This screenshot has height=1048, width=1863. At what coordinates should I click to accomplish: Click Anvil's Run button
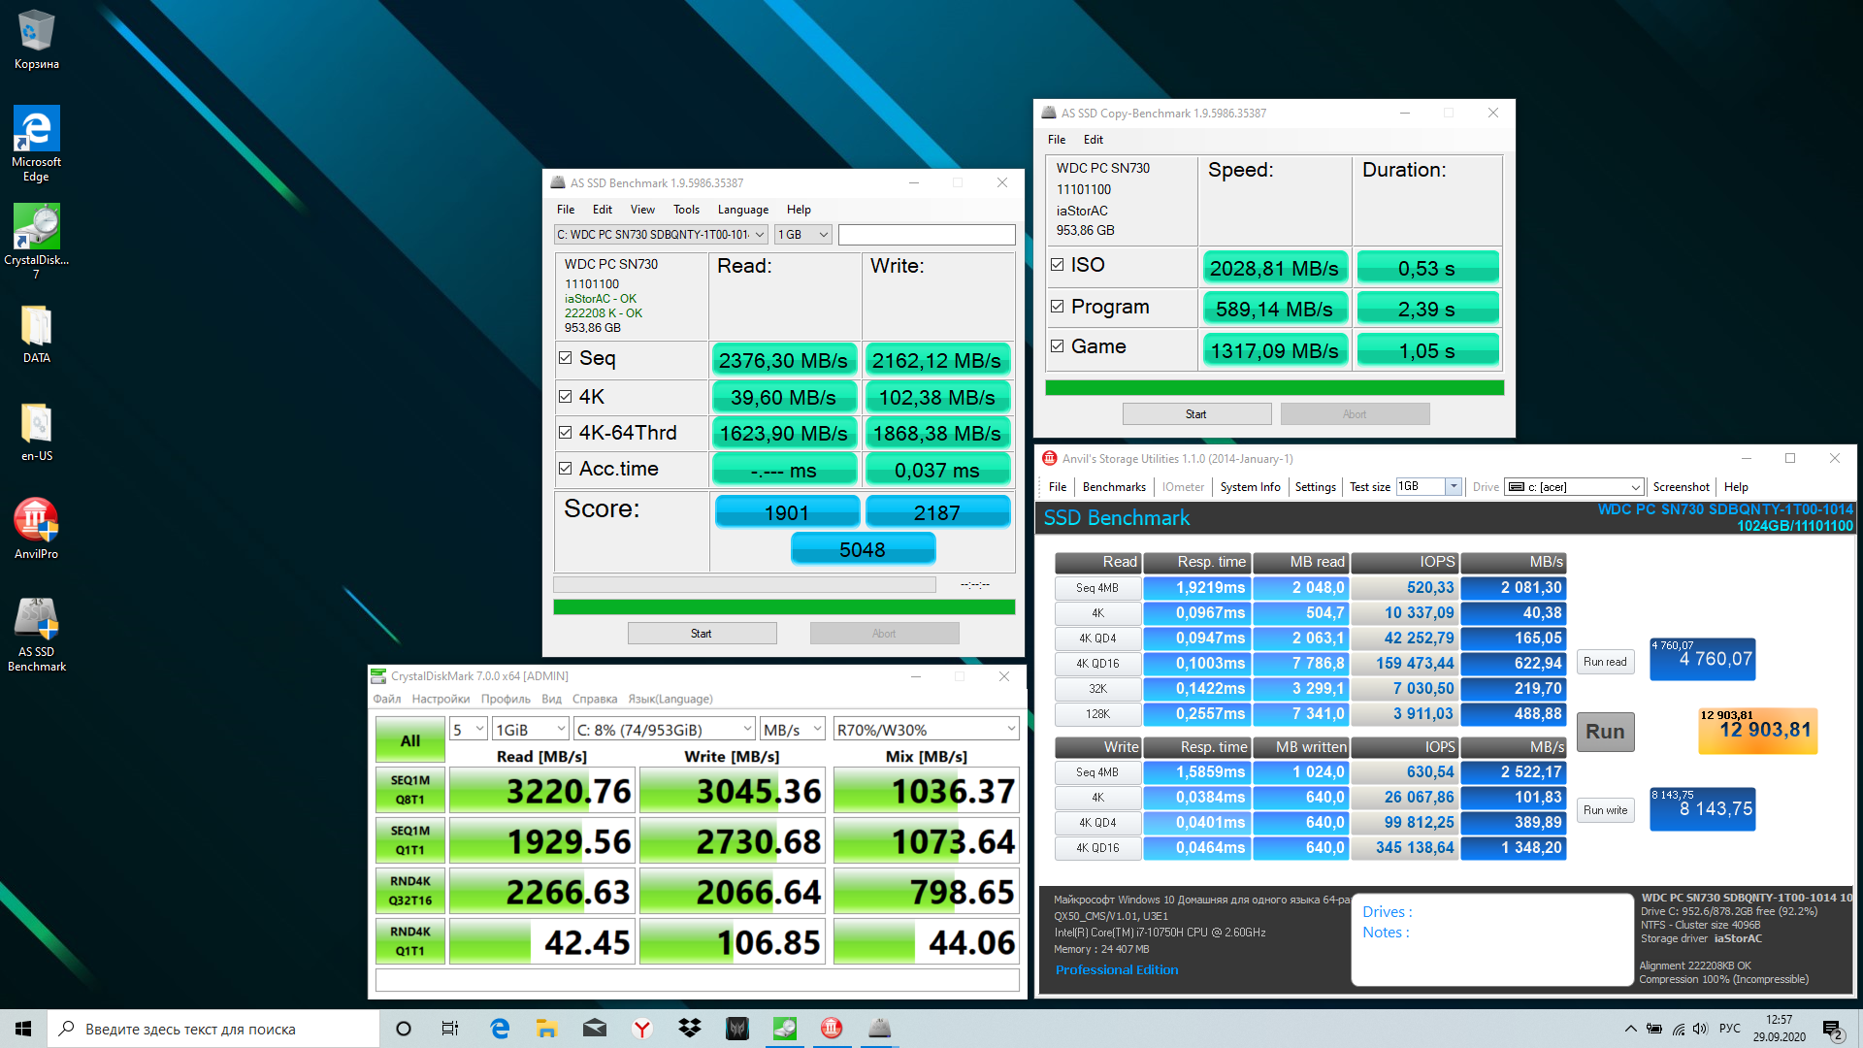click(1605, 732)
